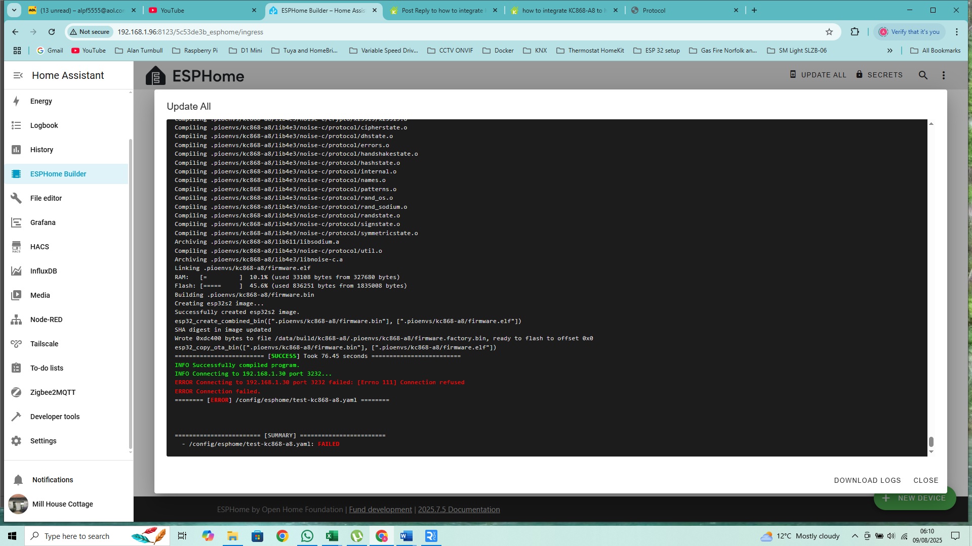Expand the hidden bookmarks chevron

click(x=889, y=51)
